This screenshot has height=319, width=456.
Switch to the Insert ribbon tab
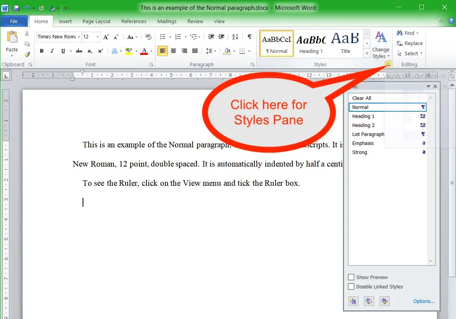click(x=65, y=21)
